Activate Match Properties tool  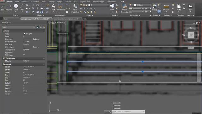125,8
